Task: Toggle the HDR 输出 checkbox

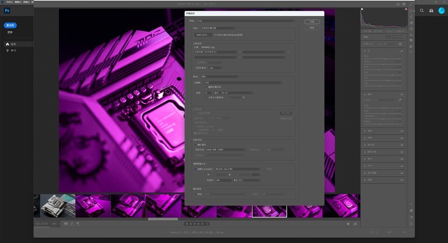Action: coord(195,145)
